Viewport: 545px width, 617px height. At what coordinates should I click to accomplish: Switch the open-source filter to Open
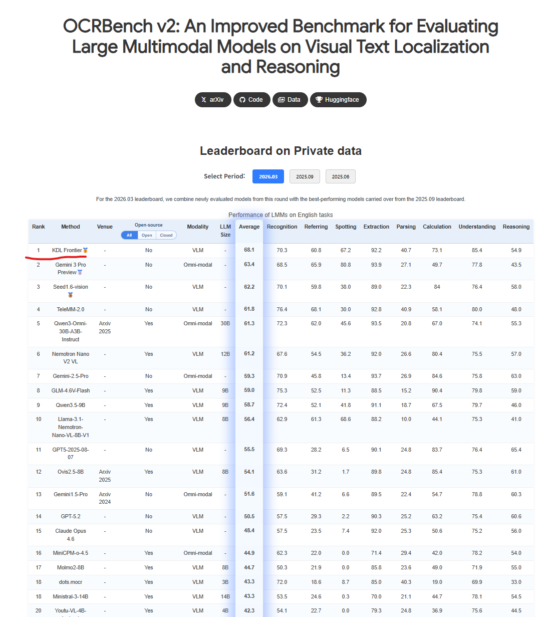click(147, 235)
